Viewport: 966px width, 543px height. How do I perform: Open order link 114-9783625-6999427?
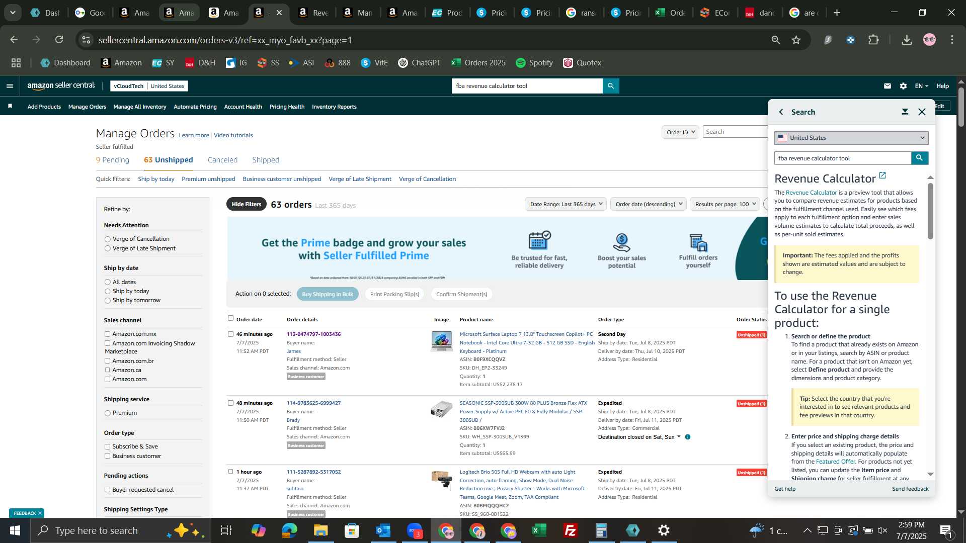pyautogui.click(x=313, y=403)
